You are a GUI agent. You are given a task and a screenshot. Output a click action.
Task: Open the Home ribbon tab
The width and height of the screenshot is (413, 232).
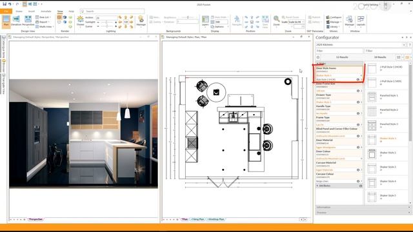point(19,12)
